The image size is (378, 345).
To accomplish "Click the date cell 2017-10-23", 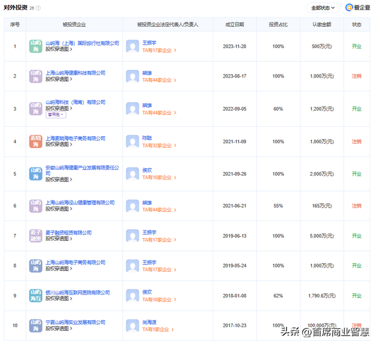I will pyautogui.click(x=234, y=325).
